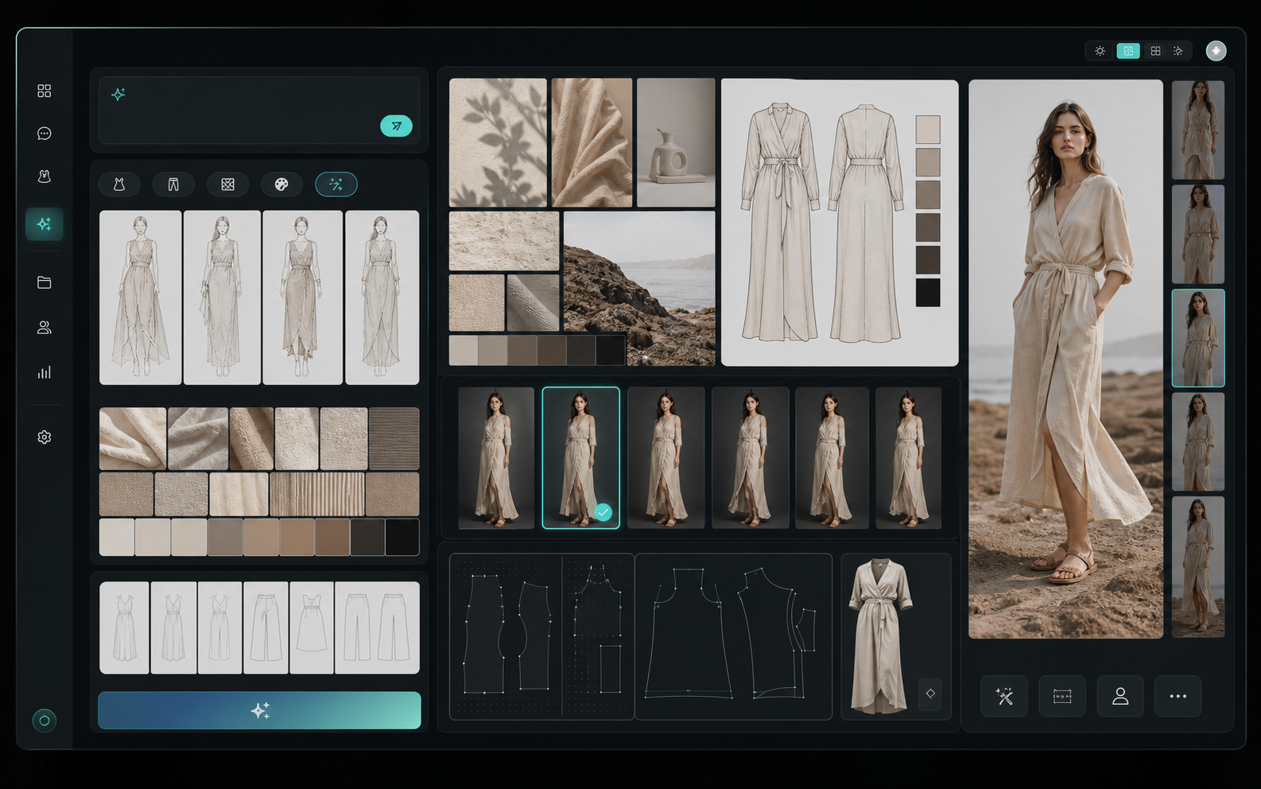Choose the dark brown ribbed fabric swatch
Viewport: 1261px width, 789px height.
tap(394, 438)
